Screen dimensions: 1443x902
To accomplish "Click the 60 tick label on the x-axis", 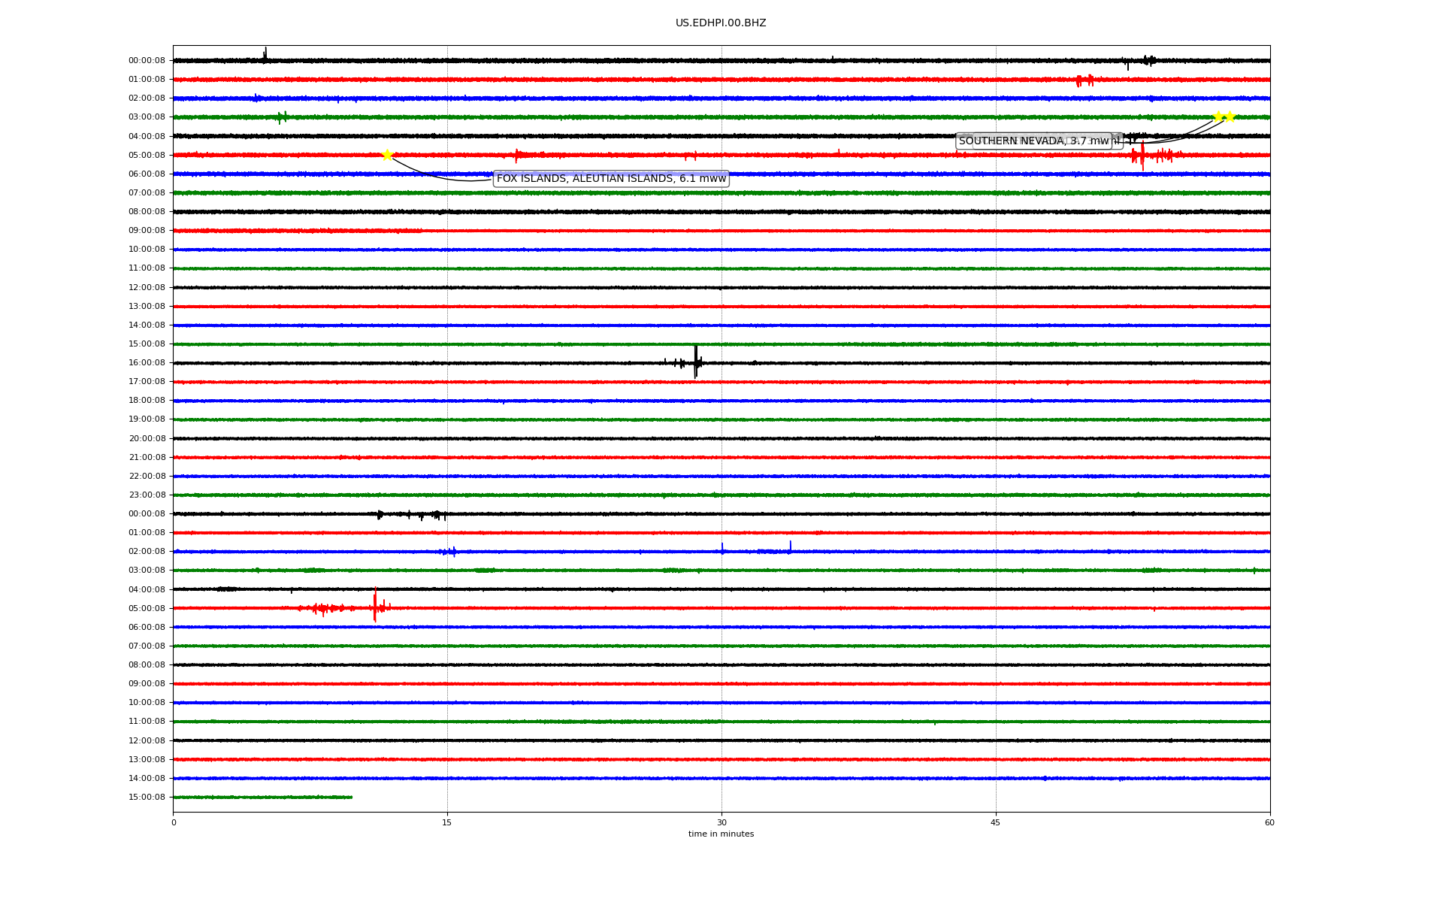I will [1269, 822].
